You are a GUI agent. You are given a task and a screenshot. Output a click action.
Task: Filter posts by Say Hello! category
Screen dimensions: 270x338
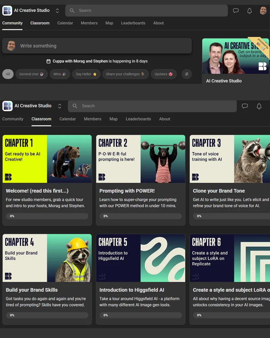click(x=86, y=74)
